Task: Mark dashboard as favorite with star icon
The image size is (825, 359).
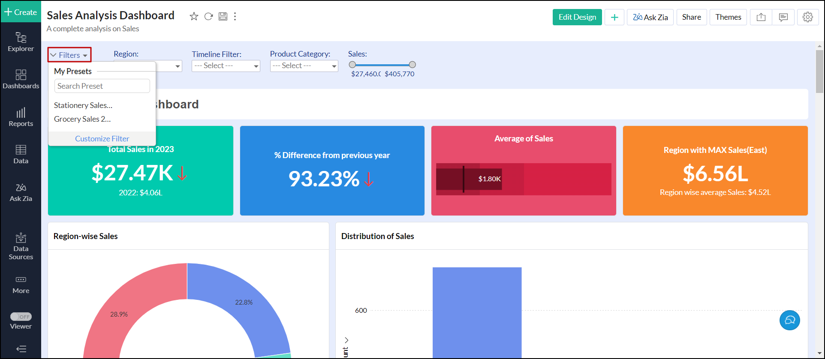Action: click(194, 16)
